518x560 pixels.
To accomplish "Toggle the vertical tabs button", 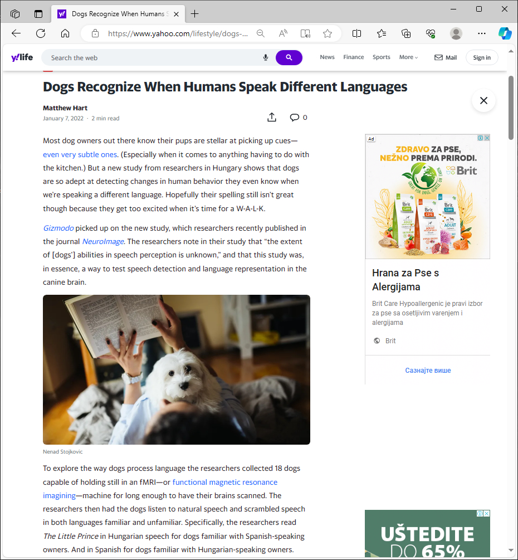I will click(x=38, y=14).
